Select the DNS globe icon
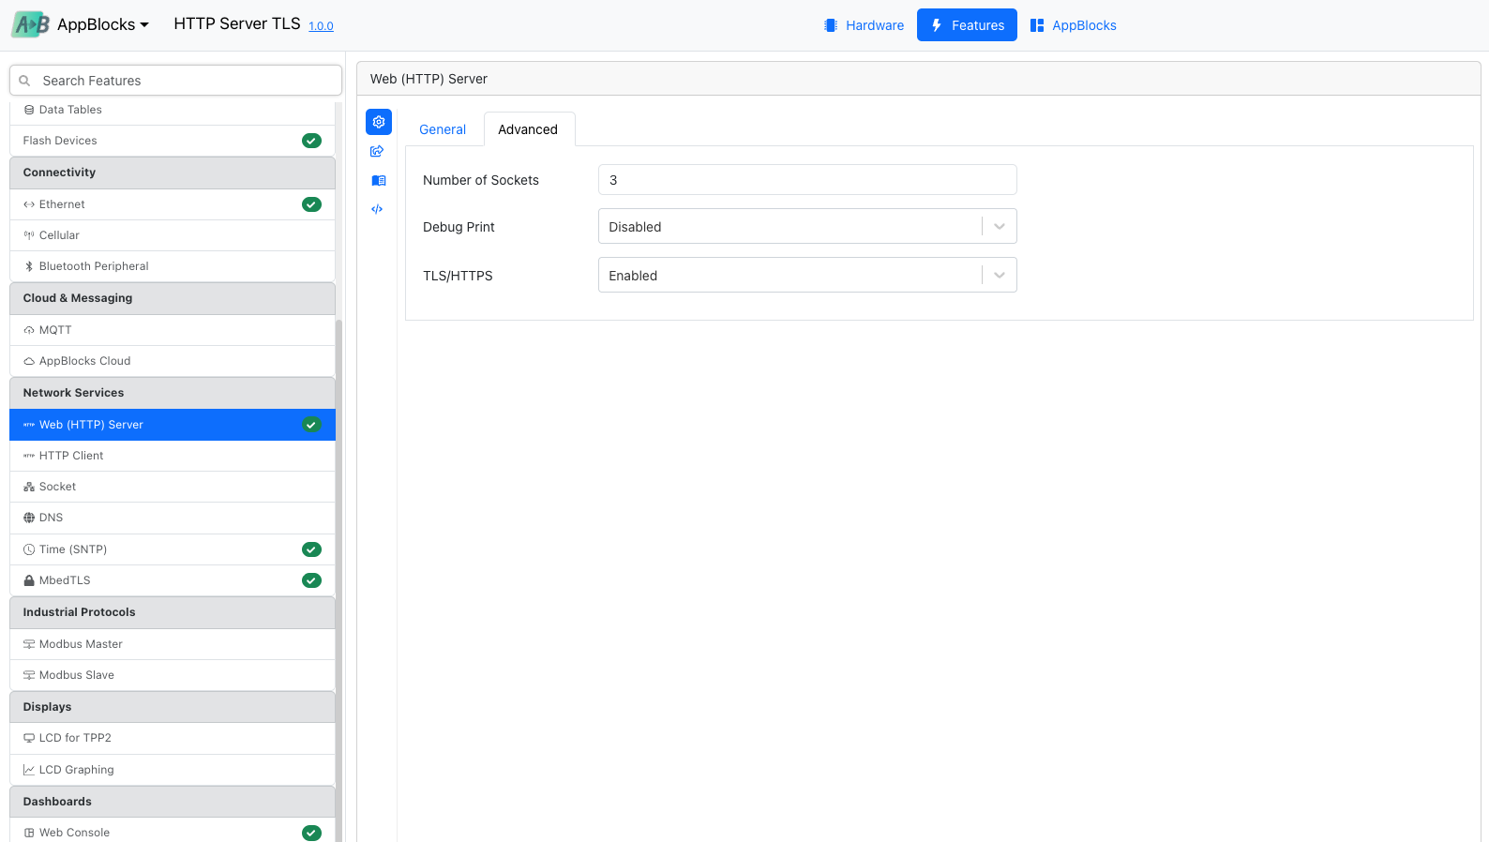This screenshot has width=1489, height=842. click(x=29, y=518)
